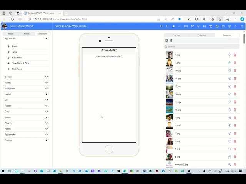246x184 pixels.
Task: Click the hand pointer icon in the toolbar
Action: click(x=211, y=26)
